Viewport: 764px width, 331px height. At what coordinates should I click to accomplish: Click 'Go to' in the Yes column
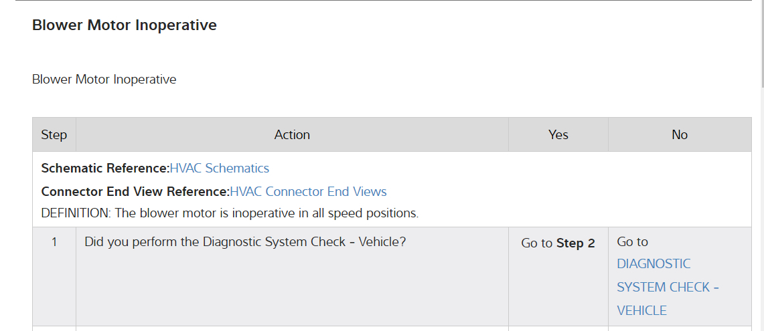point(537,243)
